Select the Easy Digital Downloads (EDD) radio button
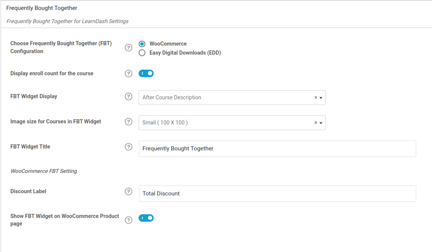This screenshot has height=252, width=432. pos(142,53)
